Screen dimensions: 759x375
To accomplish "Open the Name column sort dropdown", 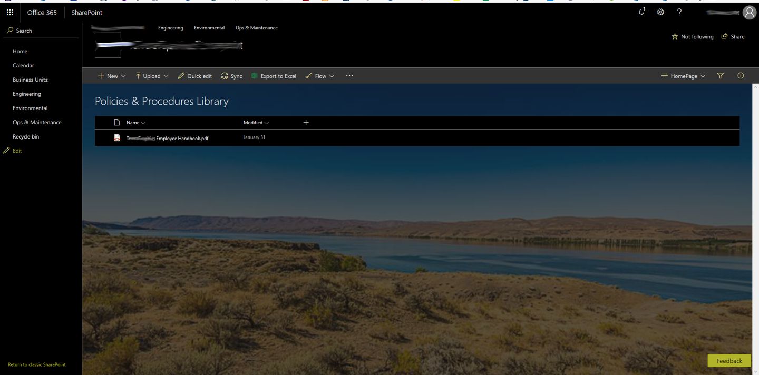I will point(143,123).
